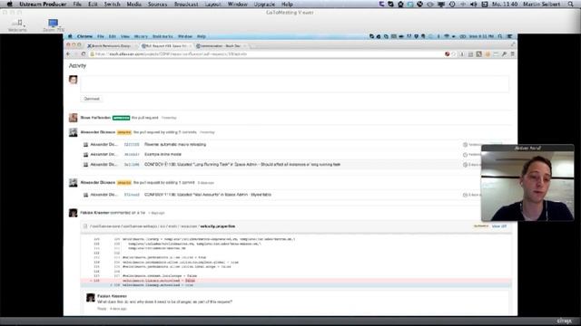Click the Reply link under Fabian's comment
581x326 pixels.
(x=102, y=309)
